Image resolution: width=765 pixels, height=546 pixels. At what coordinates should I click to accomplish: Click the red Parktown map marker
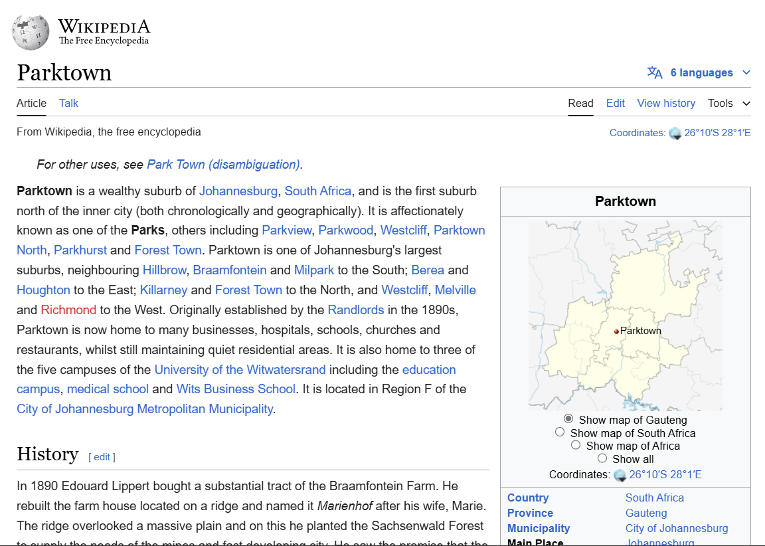pyautogui.click(x=616, y=331)
